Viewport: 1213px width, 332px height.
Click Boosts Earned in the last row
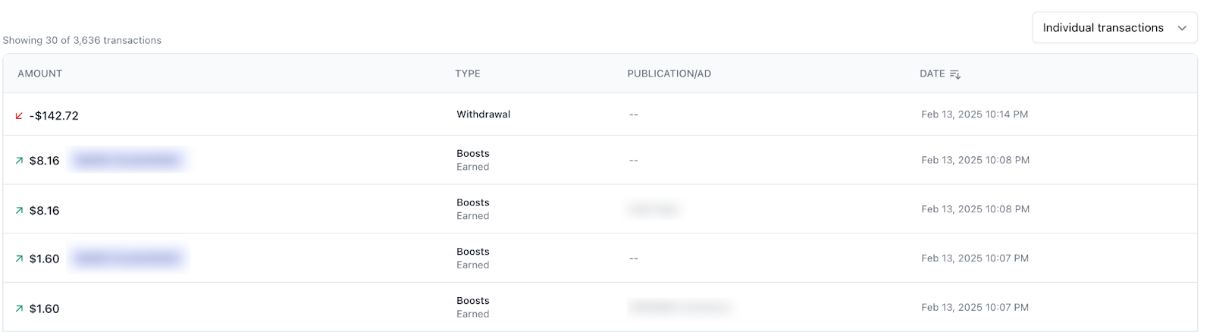[x=473, y=307]
